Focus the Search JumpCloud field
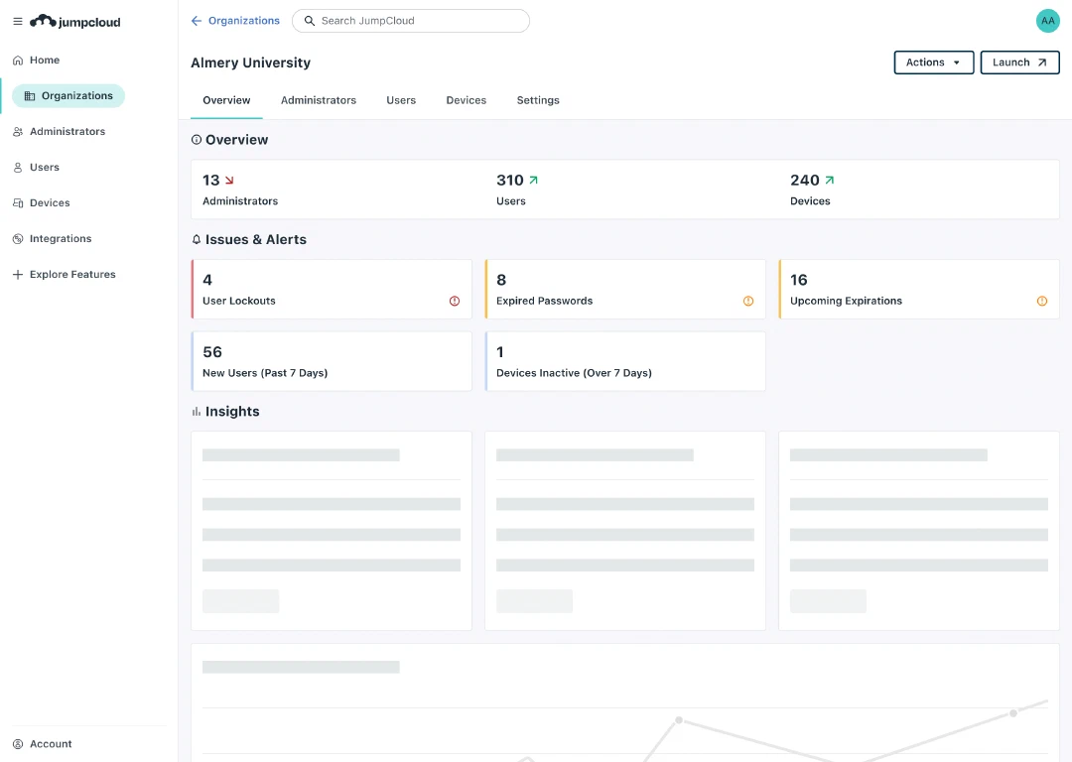1072x762 pixels. click(x=411, y=21)
